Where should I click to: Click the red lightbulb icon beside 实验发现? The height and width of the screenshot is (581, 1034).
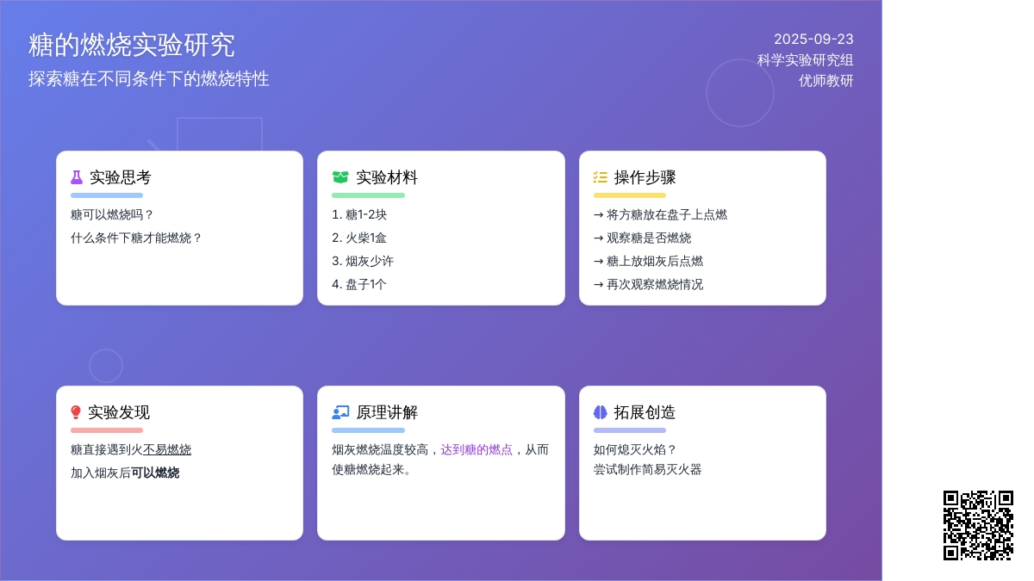tap(76, 412)
